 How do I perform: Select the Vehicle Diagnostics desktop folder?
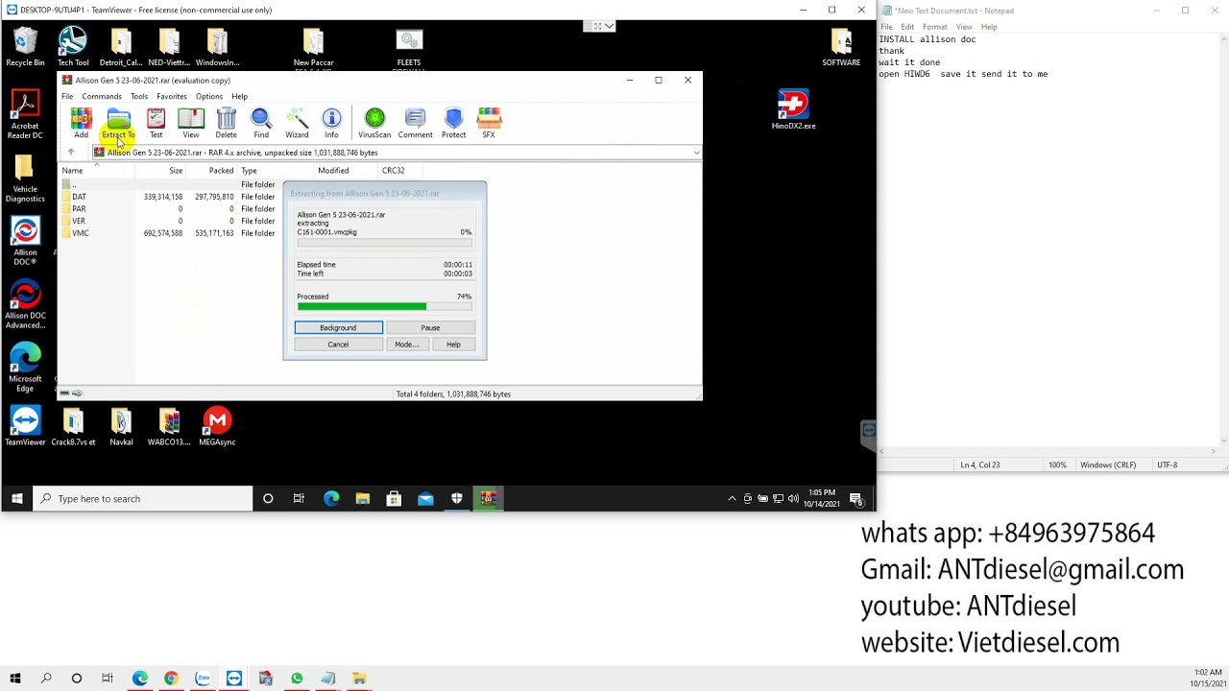pyautogui.click(x=25, y=178)
